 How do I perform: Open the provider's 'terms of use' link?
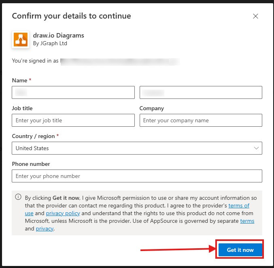coord(239,206)
